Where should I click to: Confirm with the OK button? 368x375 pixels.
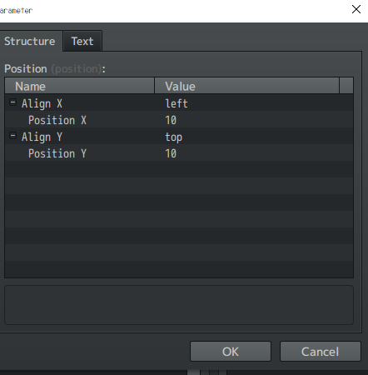231,352
